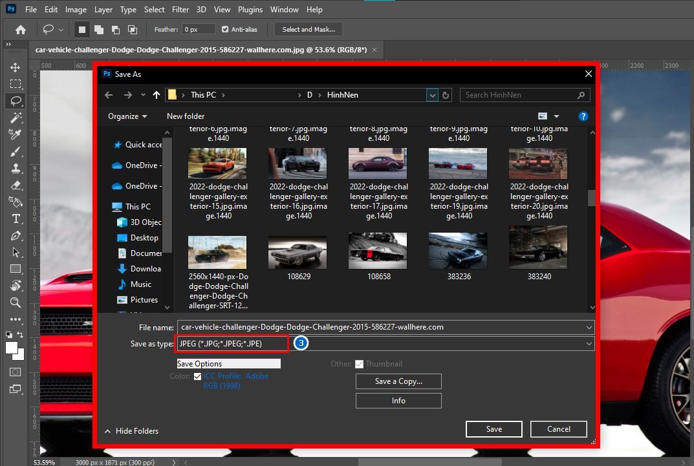Image resolution: width=694 pixels, height=466 pixels.
Task: Disable the ICC Profile embedding checkbox
Action: tap(197, 376)
